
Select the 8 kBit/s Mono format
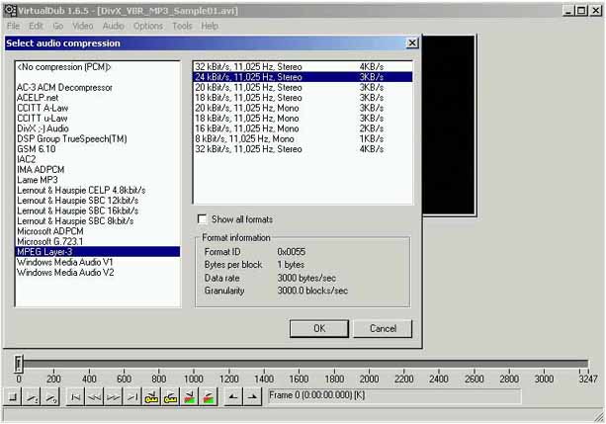(x=303, y=138)
